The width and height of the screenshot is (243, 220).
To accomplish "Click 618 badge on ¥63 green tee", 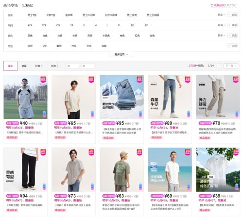I will (x=139, y=152).
